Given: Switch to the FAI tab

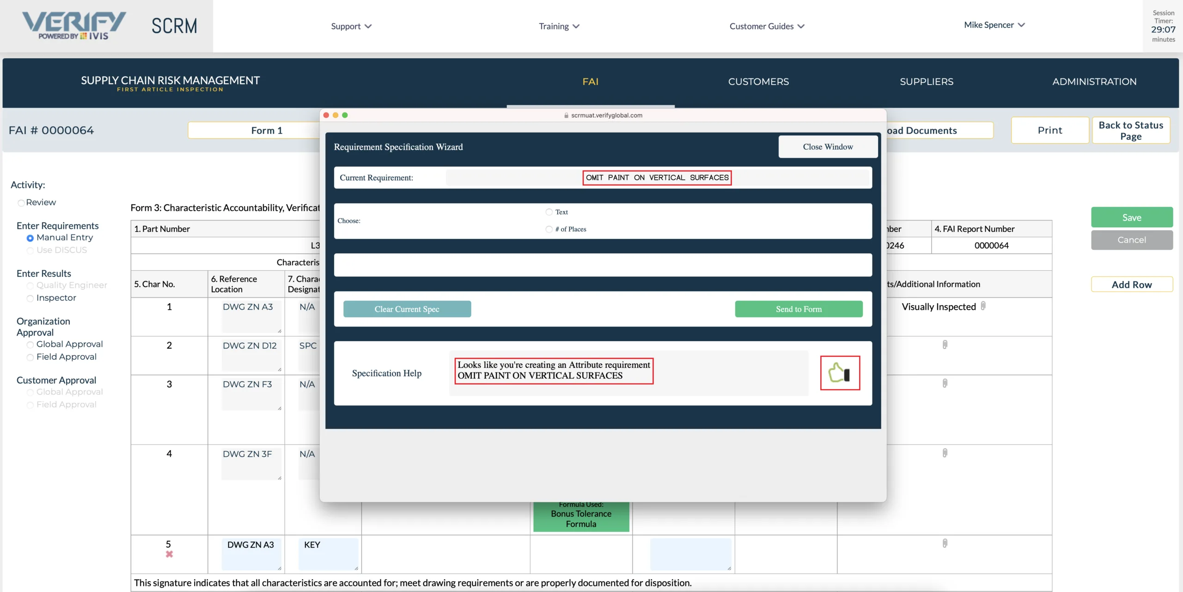Looking at the screenshot, I should (590, 82).
